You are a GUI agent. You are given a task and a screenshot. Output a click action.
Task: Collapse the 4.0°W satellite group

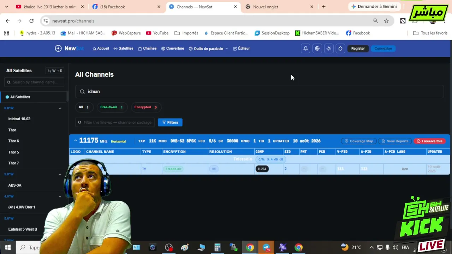(x=60, y=196)
